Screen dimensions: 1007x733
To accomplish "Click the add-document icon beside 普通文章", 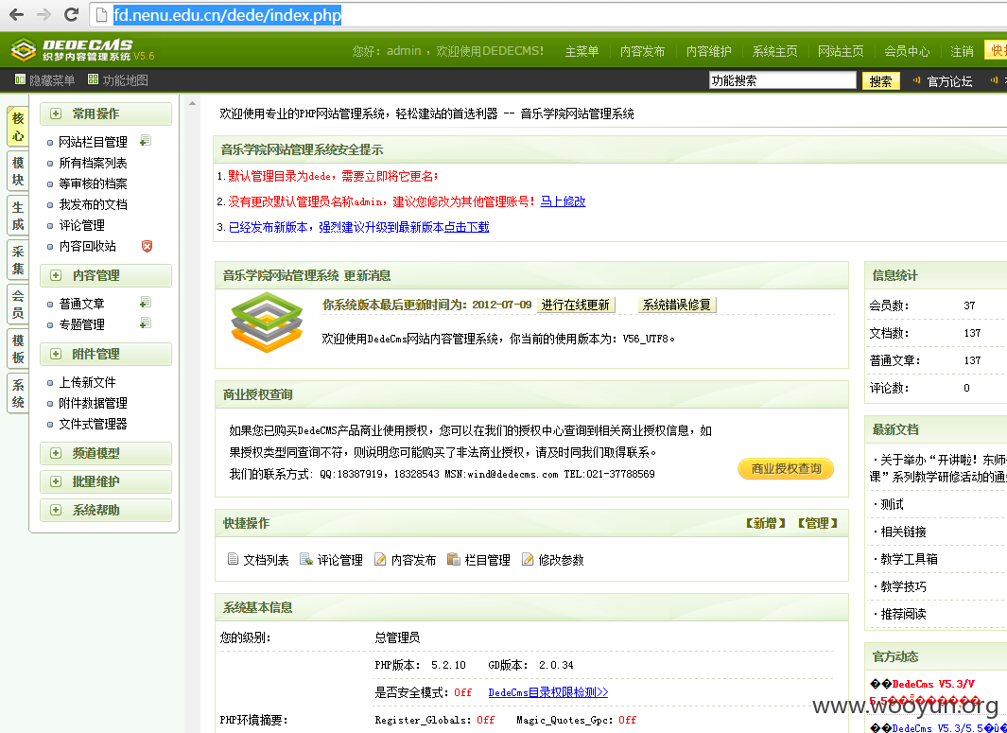I will [x=146, y=303].
